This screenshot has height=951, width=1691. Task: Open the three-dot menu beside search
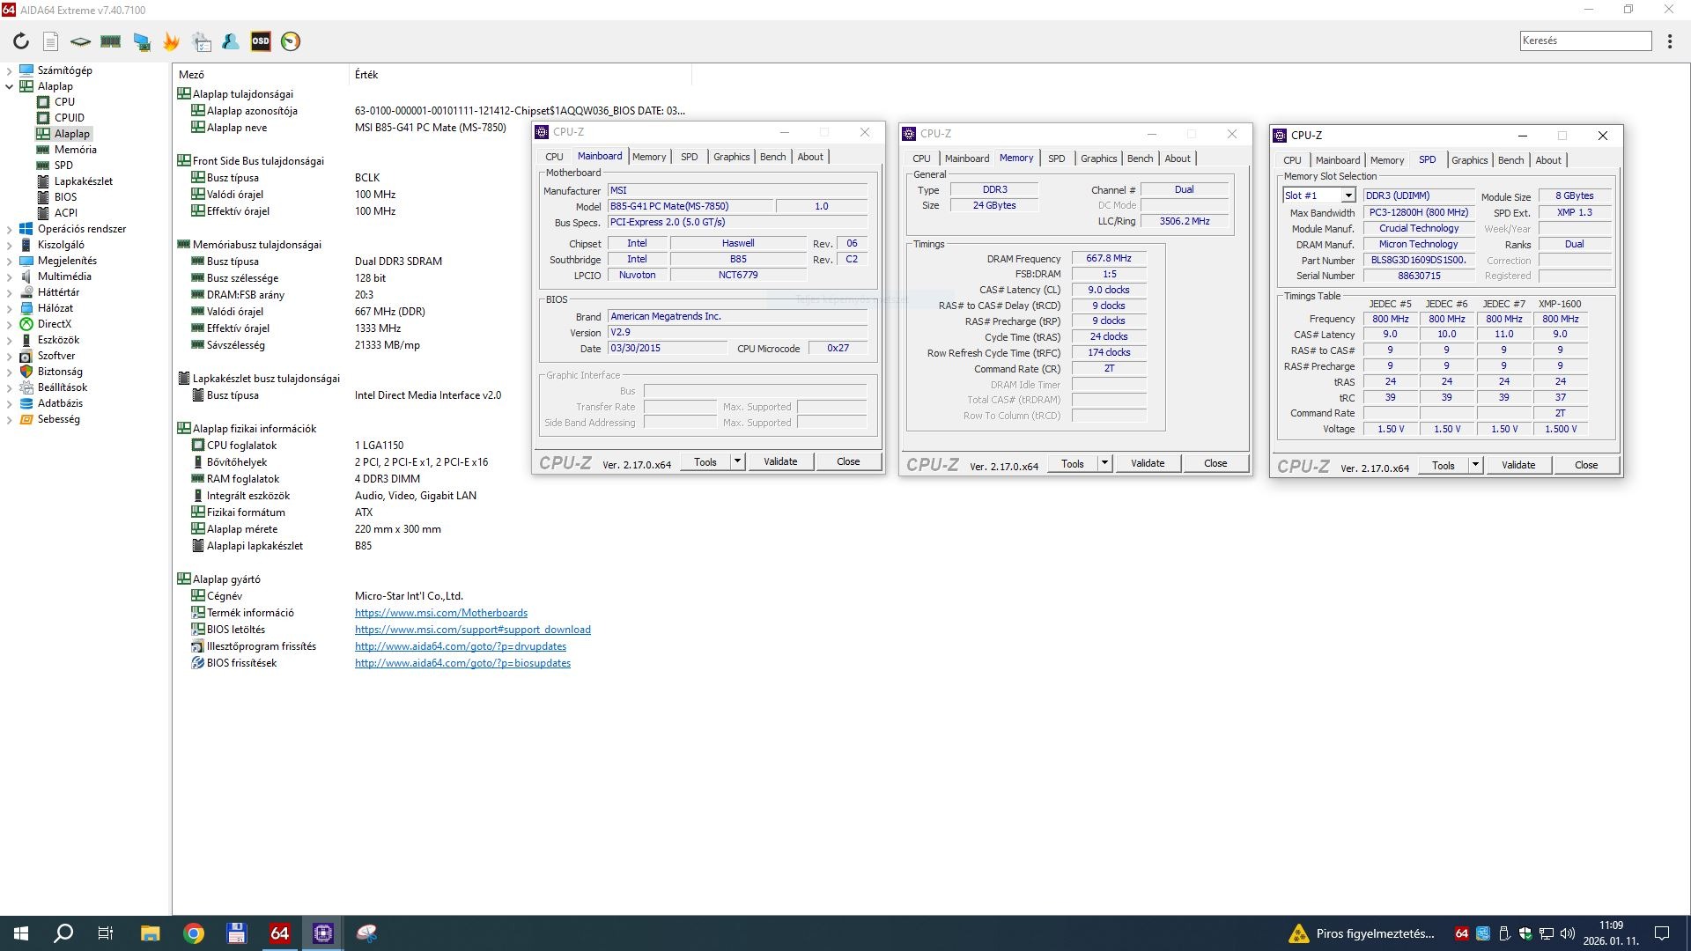[1670, 41]
